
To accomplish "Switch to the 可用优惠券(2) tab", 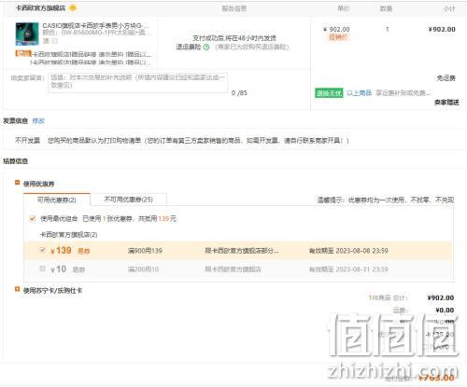I will (57, 200).
